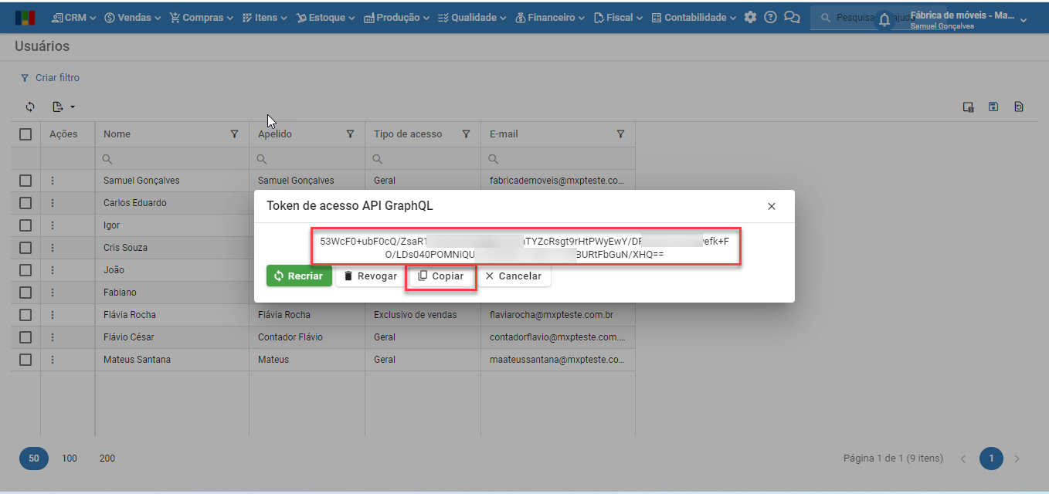Check the Fabiano row checkbox
This screenshot has height=494, width=1049.
[x=25, y=293]
